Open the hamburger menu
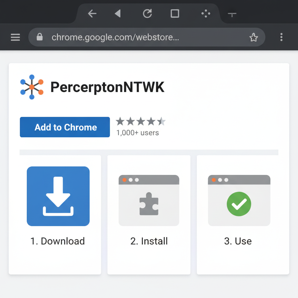 point(15,37)
